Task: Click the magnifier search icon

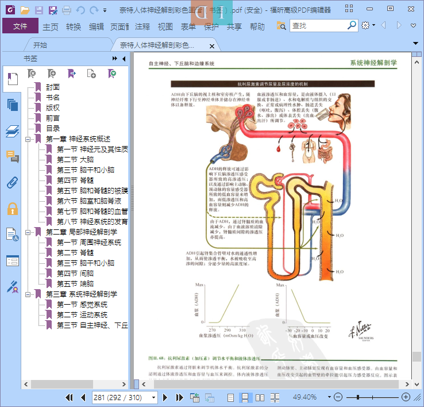Action: click(x=352, y=25)
